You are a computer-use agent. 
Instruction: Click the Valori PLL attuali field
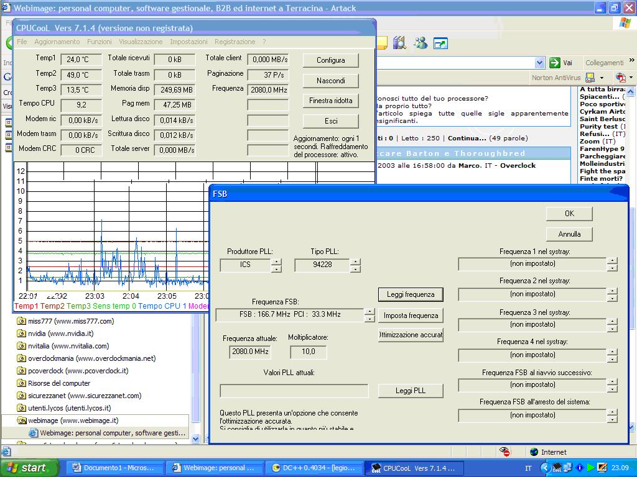click(x=294, y=391)
